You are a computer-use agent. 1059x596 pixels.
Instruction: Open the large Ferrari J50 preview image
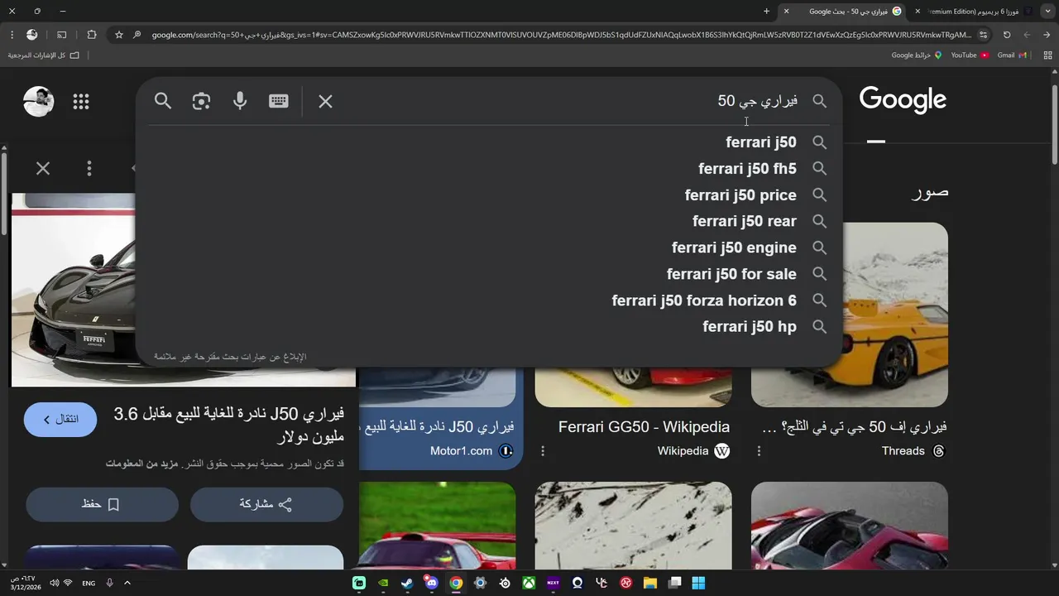pos(184,290)
